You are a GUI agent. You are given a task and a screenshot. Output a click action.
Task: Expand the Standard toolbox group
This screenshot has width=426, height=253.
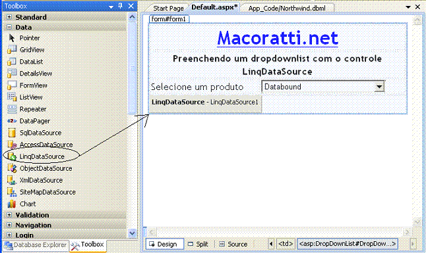tap(9, 17)
